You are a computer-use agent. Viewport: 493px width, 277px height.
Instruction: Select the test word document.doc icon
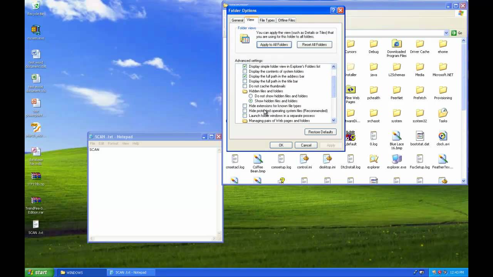(36, 59)
